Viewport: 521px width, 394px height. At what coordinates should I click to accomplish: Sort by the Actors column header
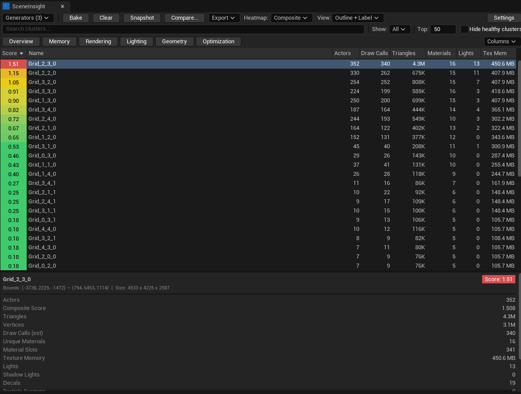[346, 53]
